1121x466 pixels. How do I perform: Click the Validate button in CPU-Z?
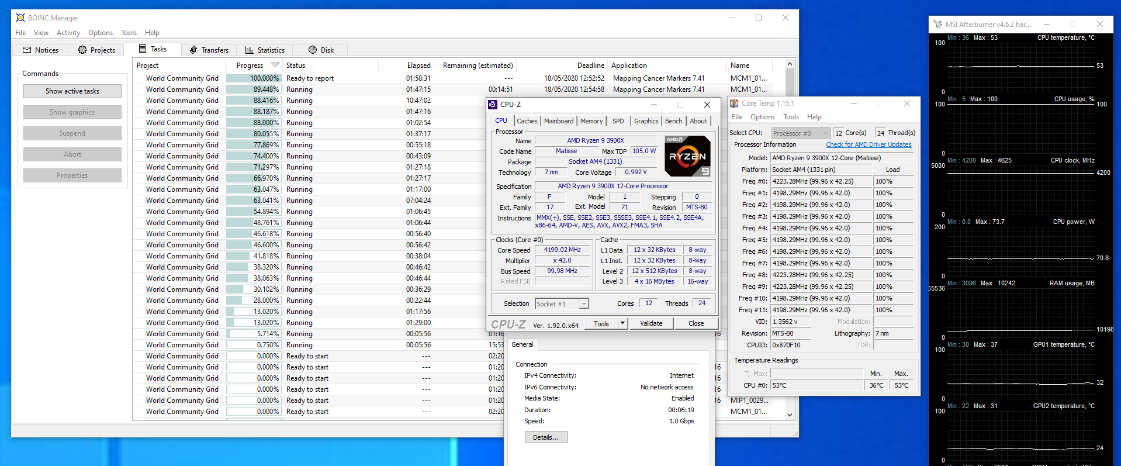tap(651, 323)
